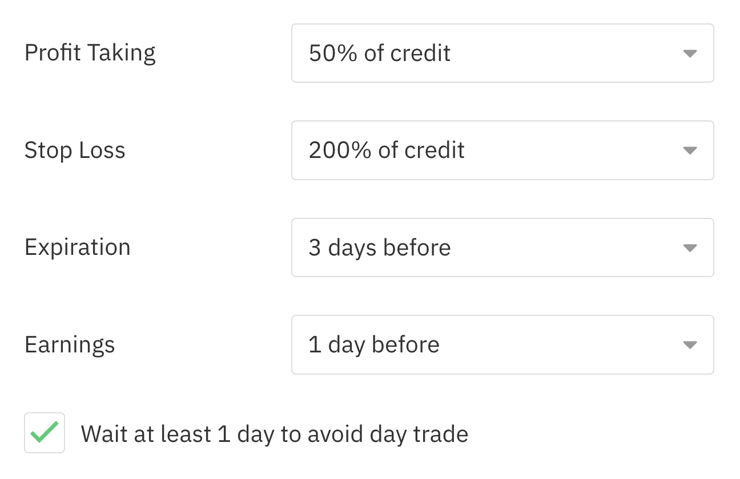Click the Stop Loss chevron icon
Screen dimensions: 740x479
tap(690, 151)
